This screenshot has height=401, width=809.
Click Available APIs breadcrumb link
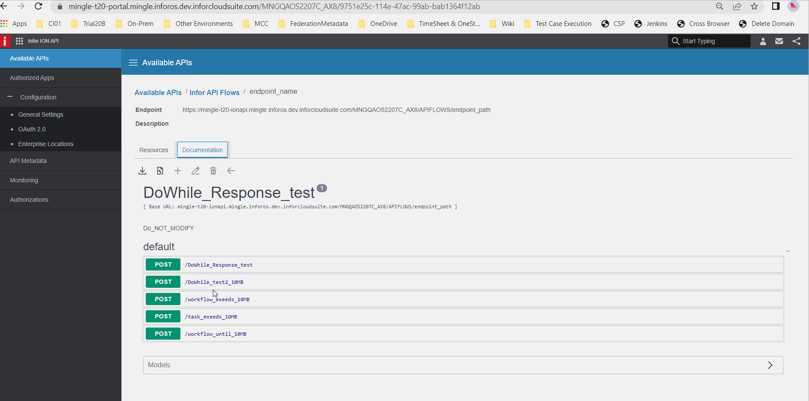point(158,92)
